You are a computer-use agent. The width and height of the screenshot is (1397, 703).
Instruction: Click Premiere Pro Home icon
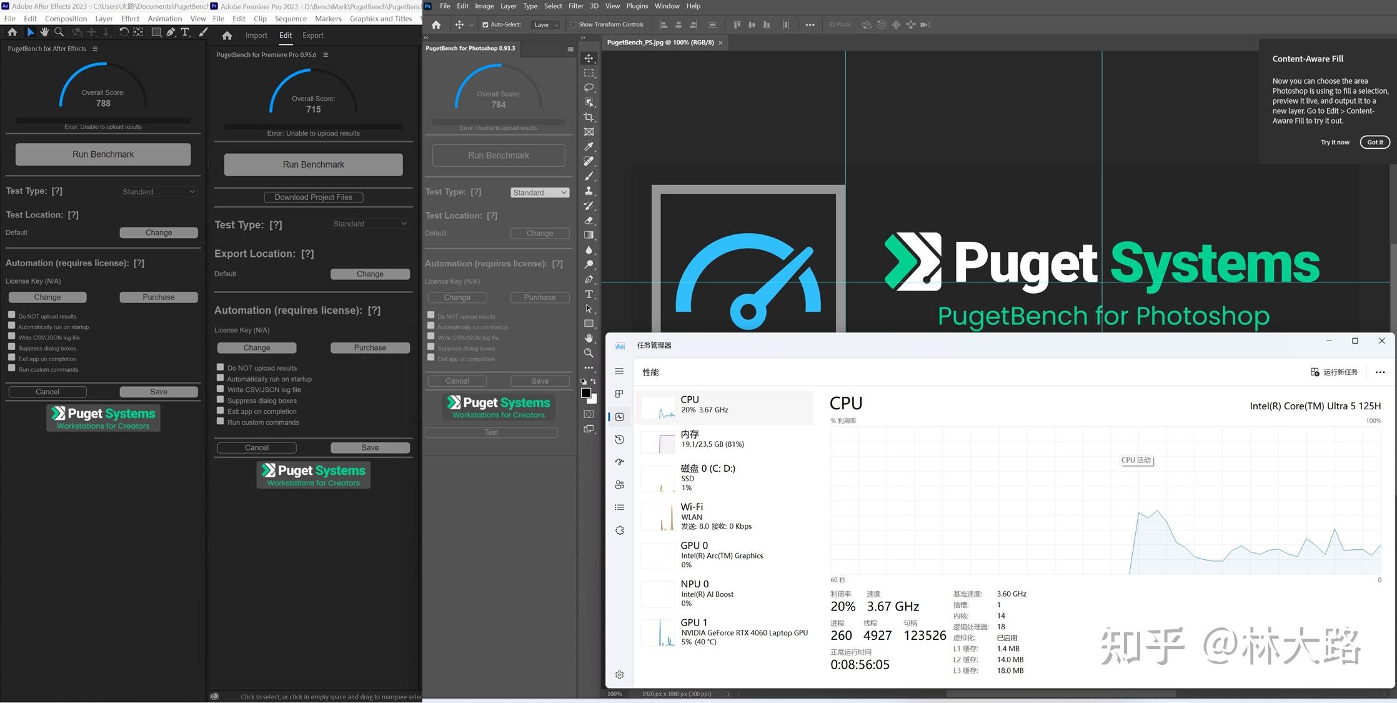227,36
